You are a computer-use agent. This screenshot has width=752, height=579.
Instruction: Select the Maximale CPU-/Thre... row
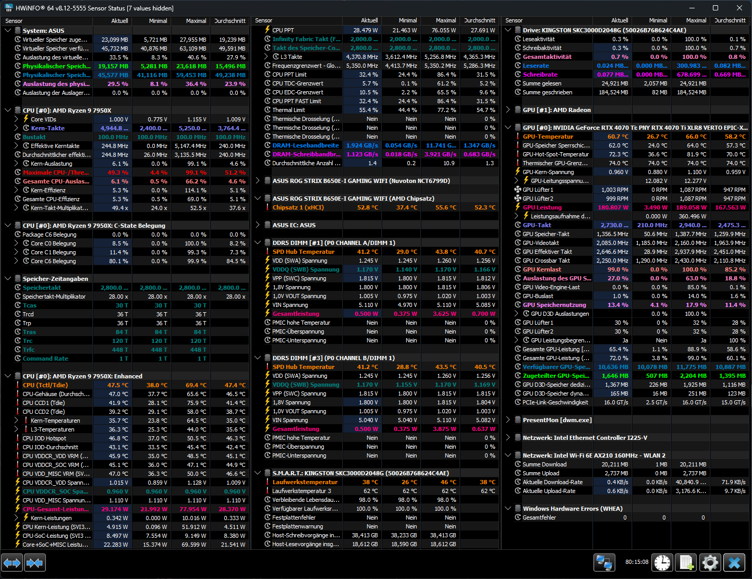(x=125, y=173)
